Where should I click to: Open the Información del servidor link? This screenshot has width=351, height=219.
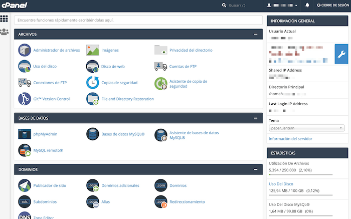290,139
